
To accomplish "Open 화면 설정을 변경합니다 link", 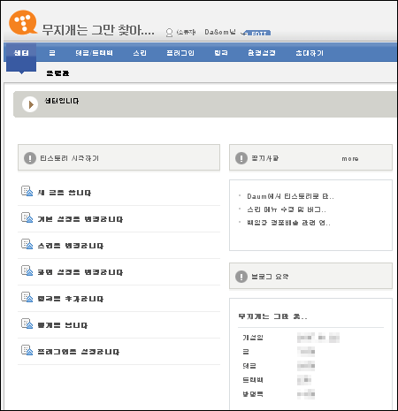I will pyautogui.click(x=80, y=272).
